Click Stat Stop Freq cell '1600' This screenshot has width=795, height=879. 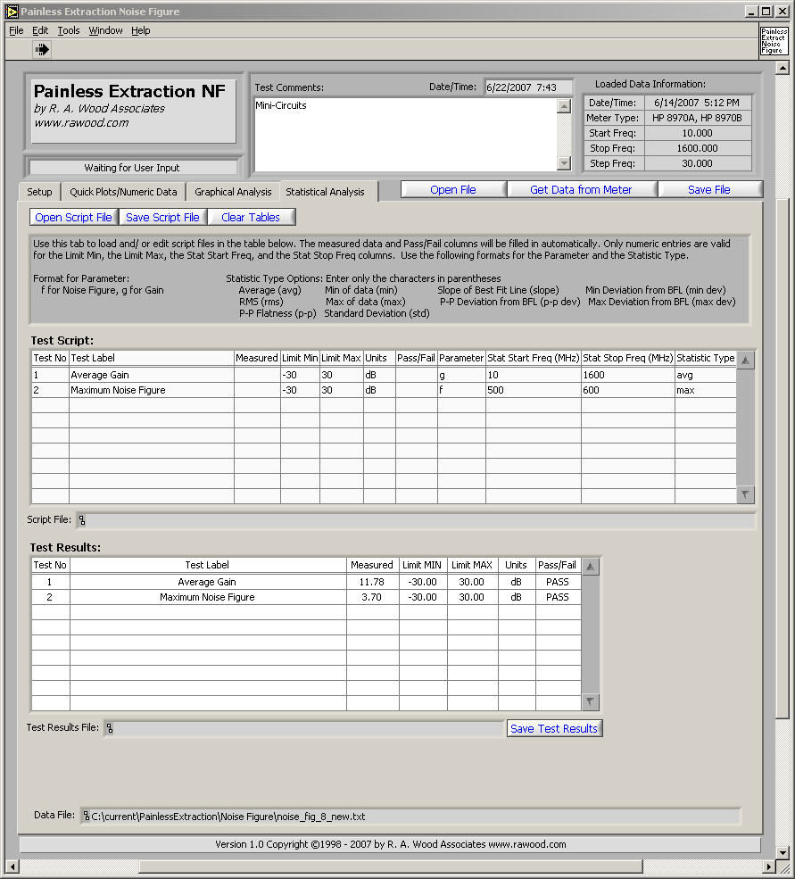pos(628,375)
